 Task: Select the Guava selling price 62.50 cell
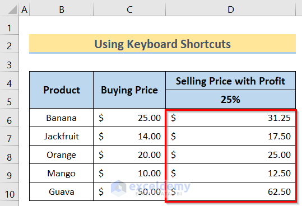click(x=230, y=191)
